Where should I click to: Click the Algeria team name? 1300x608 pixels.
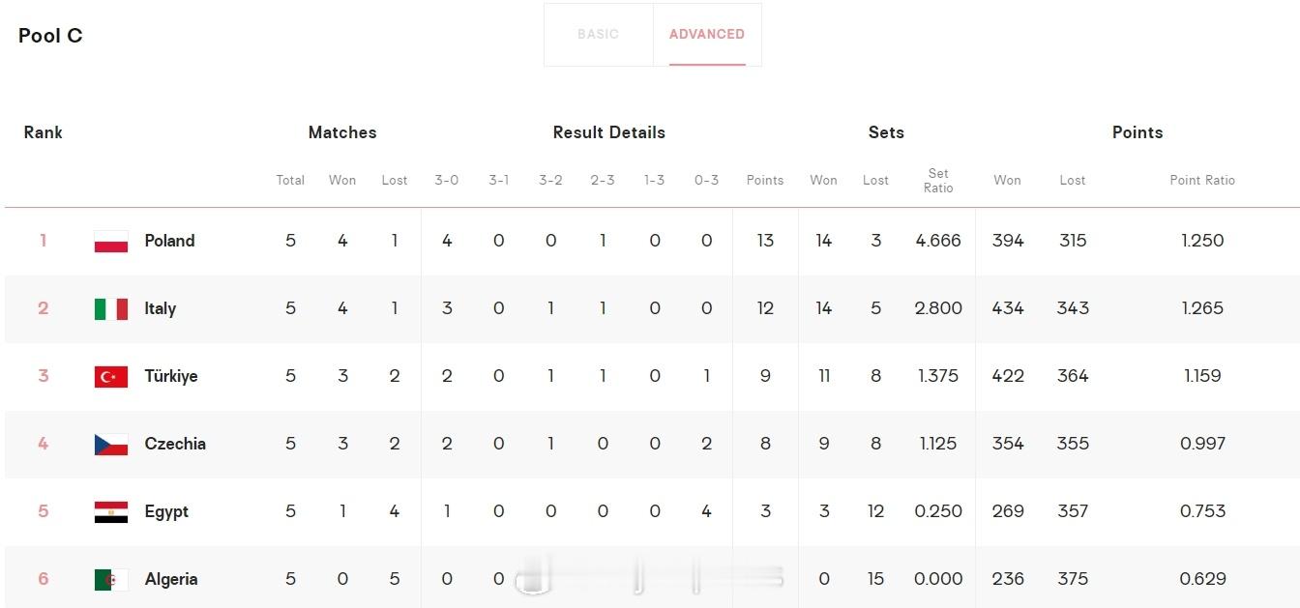coord(171,579)
